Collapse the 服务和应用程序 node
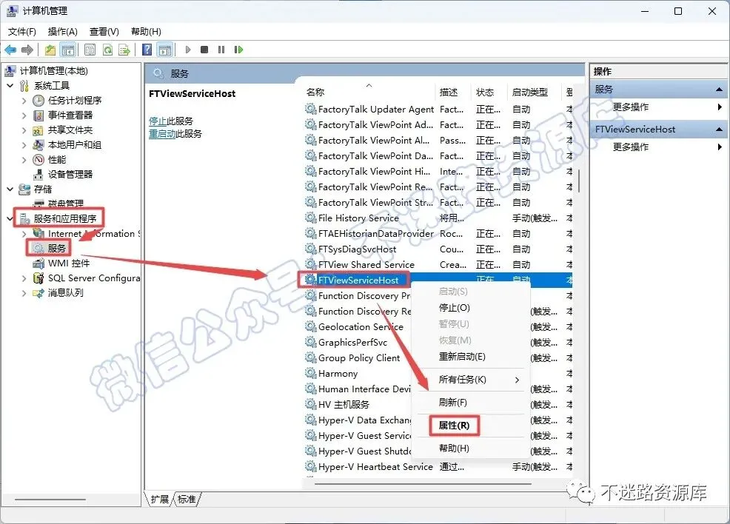Viewport: 730px width, 524px height. pos(10,219)
